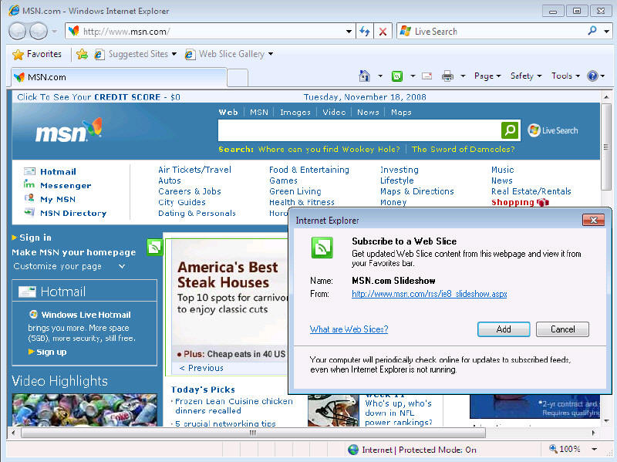Open the search provider dropdown arrow
The image size is (617, 462).
[606, 32]
